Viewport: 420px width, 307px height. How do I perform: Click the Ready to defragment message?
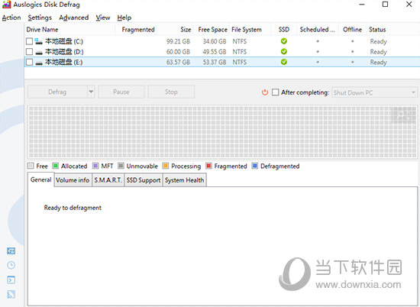click(x=73, y=208)
